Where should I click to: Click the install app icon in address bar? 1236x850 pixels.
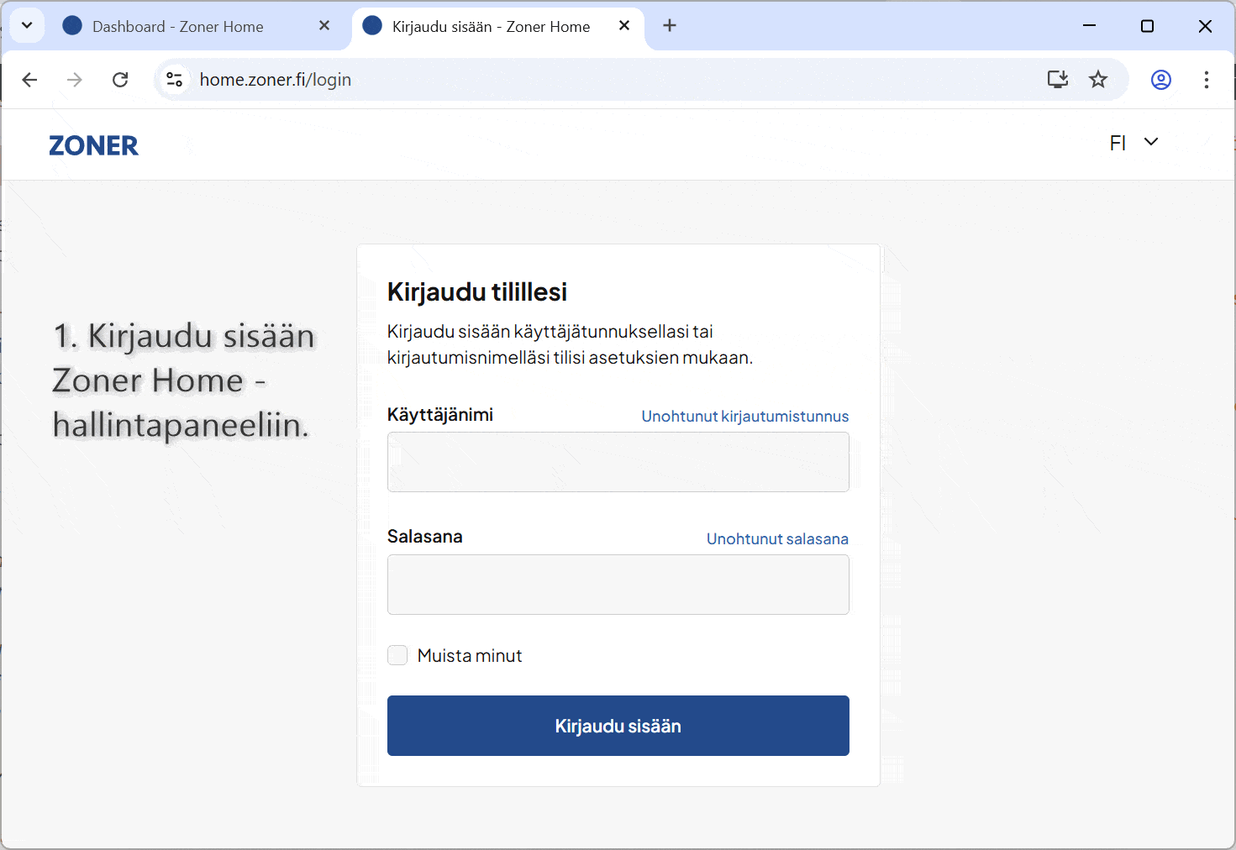click(1057, 80)
